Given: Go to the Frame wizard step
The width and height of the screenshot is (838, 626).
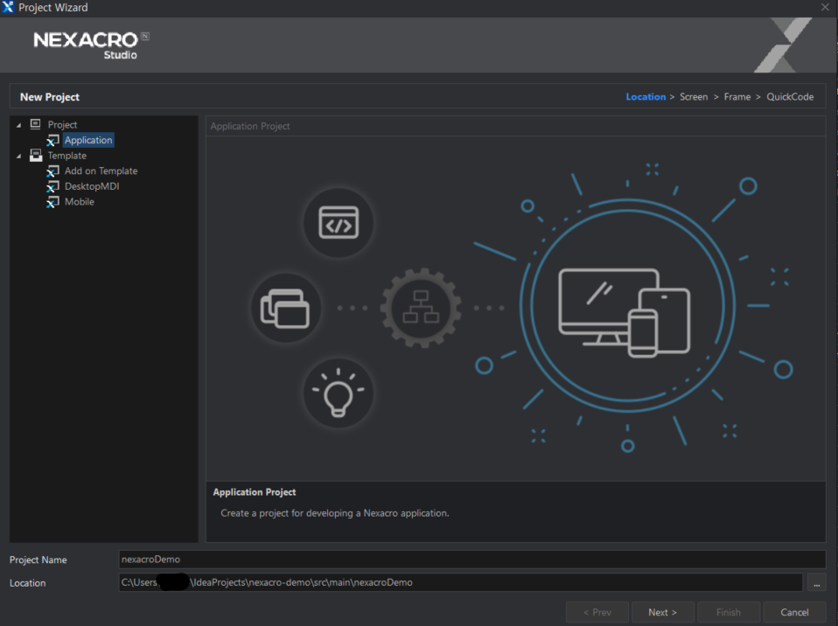Looking at the screenshot, I should (737, 97).
